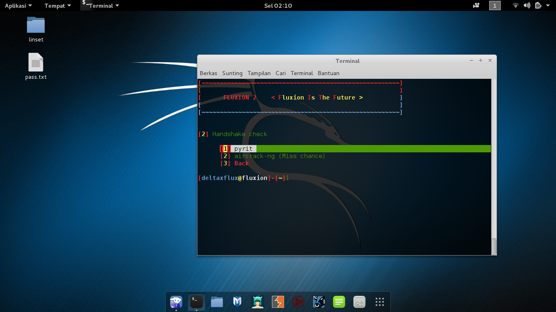556x312 pixels.
Task: Open the grey tweak tool dock icon
Action: [359, 302]
